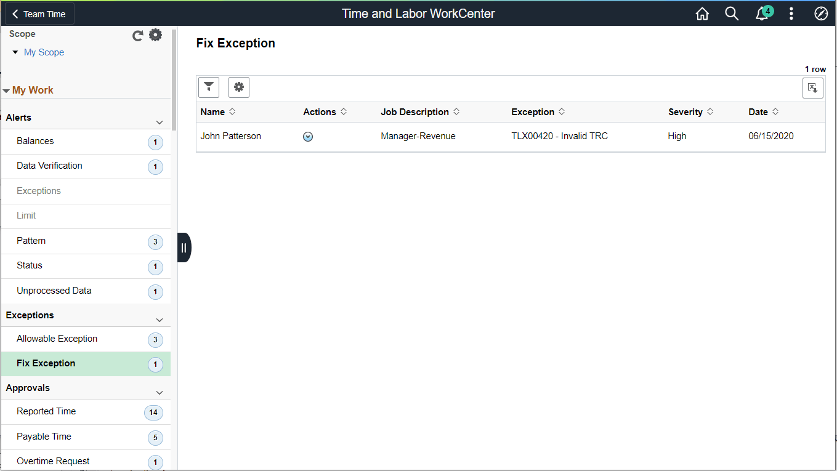Viewport: 837px width, 471px height.
Task: Sort the Severity column
Action: (x=710, y=111)
